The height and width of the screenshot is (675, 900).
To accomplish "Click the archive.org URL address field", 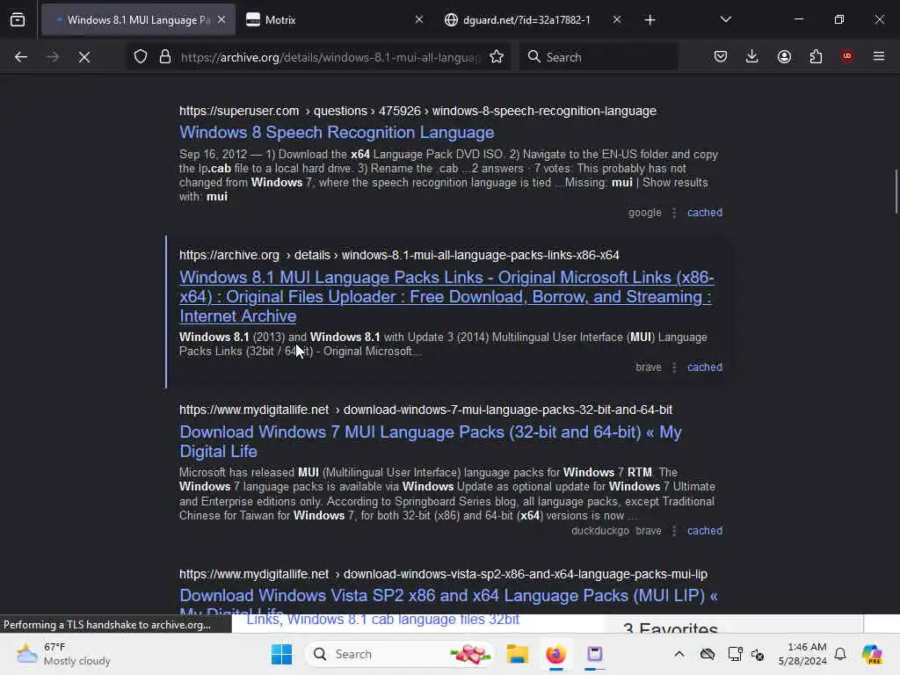I will click(330, 57).
